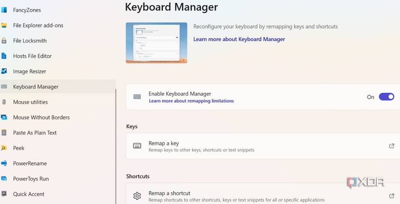Click the Hosts File Editor document icon
This screenshot has width=400, height=204.
[x=4, y=56]
